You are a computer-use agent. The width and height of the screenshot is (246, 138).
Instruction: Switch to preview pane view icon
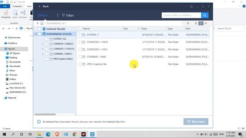pyautogui.click(x=206, y=23)
